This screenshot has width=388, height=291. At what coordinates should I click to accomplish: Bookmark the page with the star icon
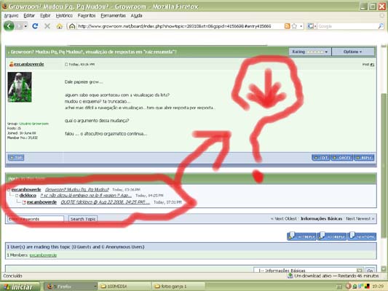294,26
